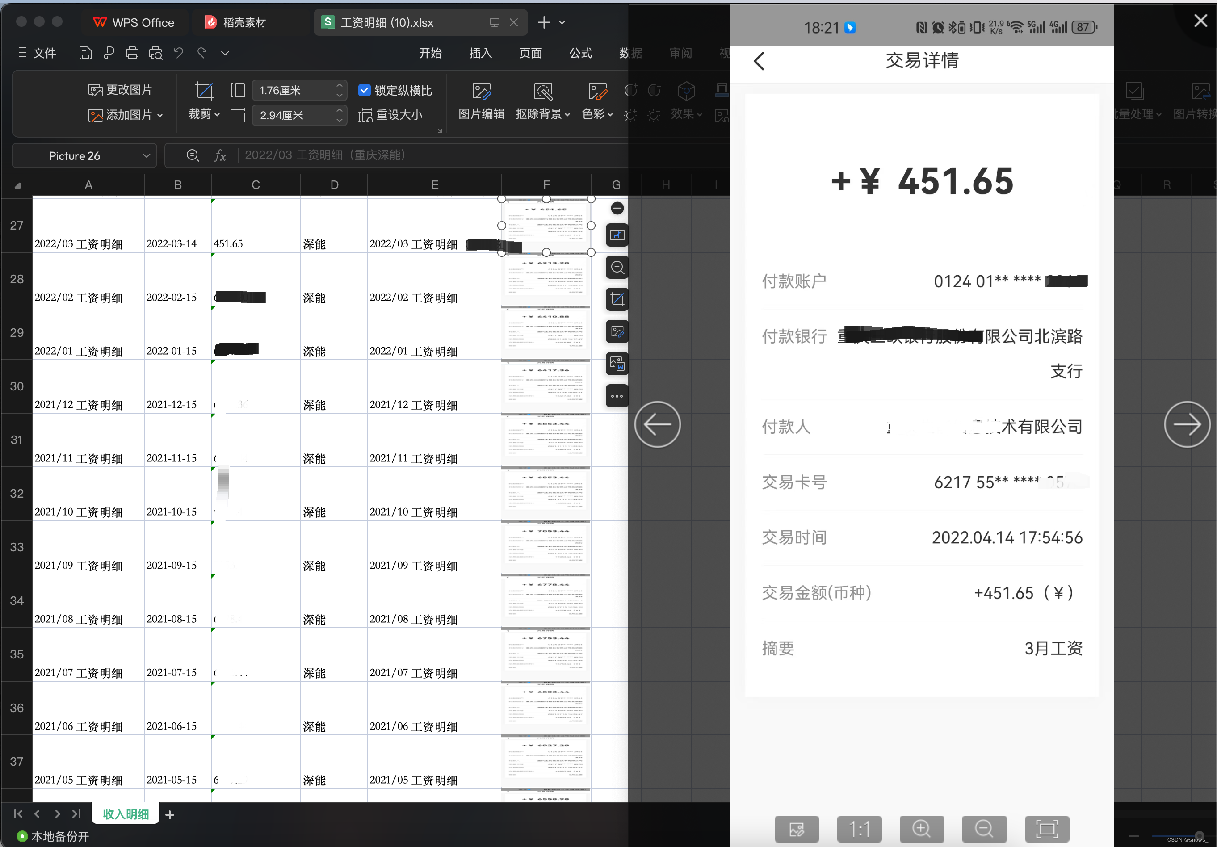
Task: Click the crop tool icon in ribbon
Action: [x=204, y=91]
